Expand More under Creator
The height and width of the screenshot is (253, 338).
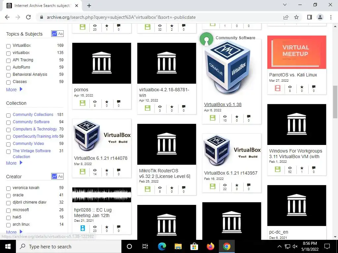(14, 232)
